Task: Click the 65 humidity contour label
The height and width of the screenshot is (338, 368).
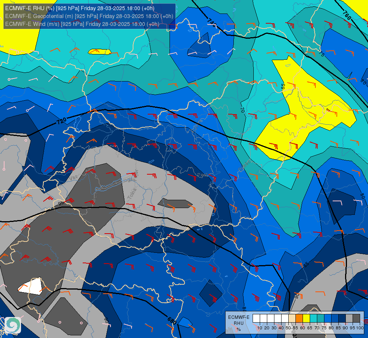Action: [283, 86]
